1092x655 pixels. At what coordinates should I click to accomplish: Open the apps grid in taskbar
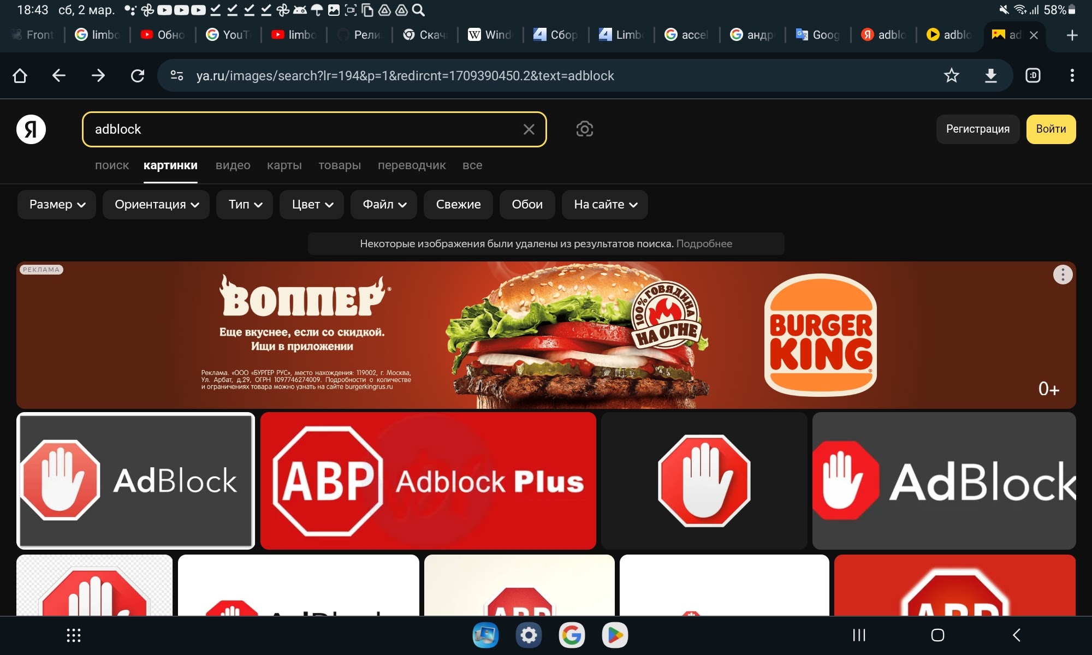[74, 635]
